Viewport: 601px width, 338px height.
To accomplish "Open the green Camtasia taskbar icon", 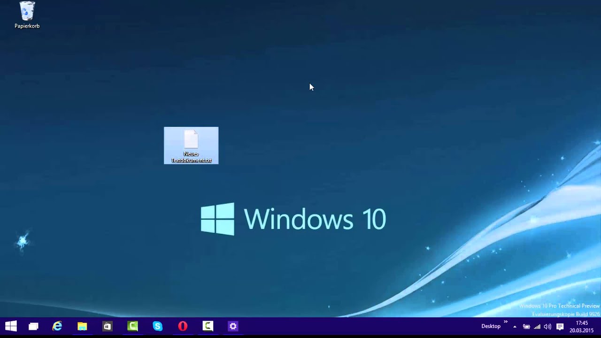I will click(x=133, y=326).
